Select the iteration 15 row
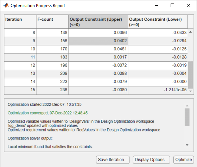197x167 pixels. (96, 90)
